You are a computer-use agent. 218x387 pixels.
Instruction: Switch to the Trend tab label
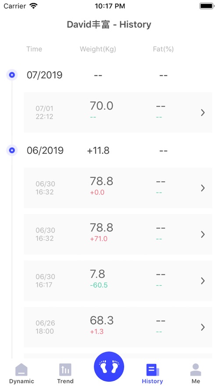point(65,381)
